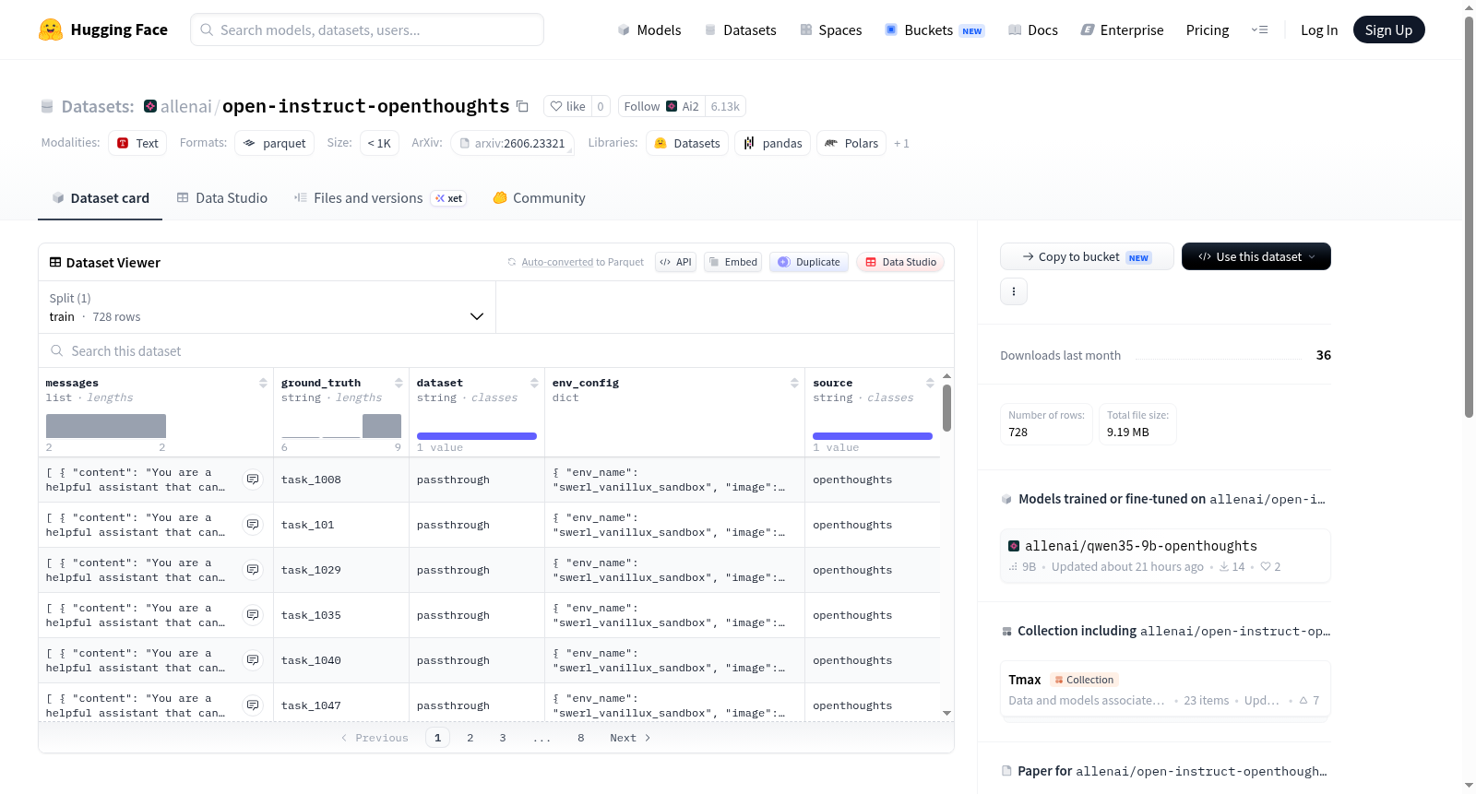Click Copy to bucket button
Viewport: 1476px width, 794px height.
pyautogui.click(x=1087, y=256)
